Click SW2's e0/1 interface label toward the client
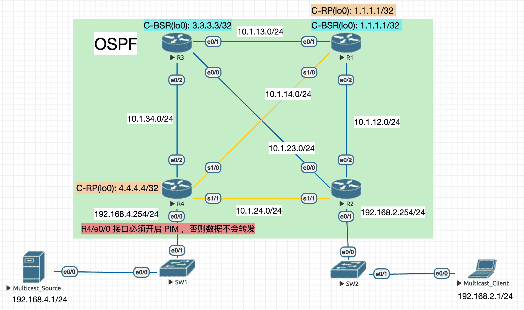The width and height of the screenshot is (524, 310). [381, 274]
